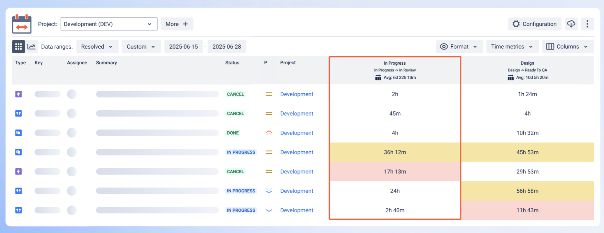Click the type icon in the 36h 12m row
Viewport: 604px width, 233px height.
pos(18,152)
